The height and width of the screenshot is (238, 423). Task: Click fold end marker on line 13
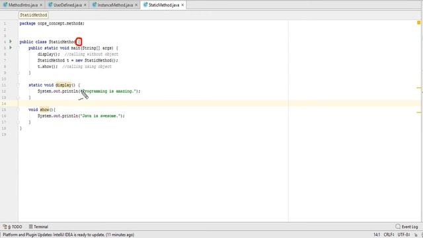click(18, 97)
